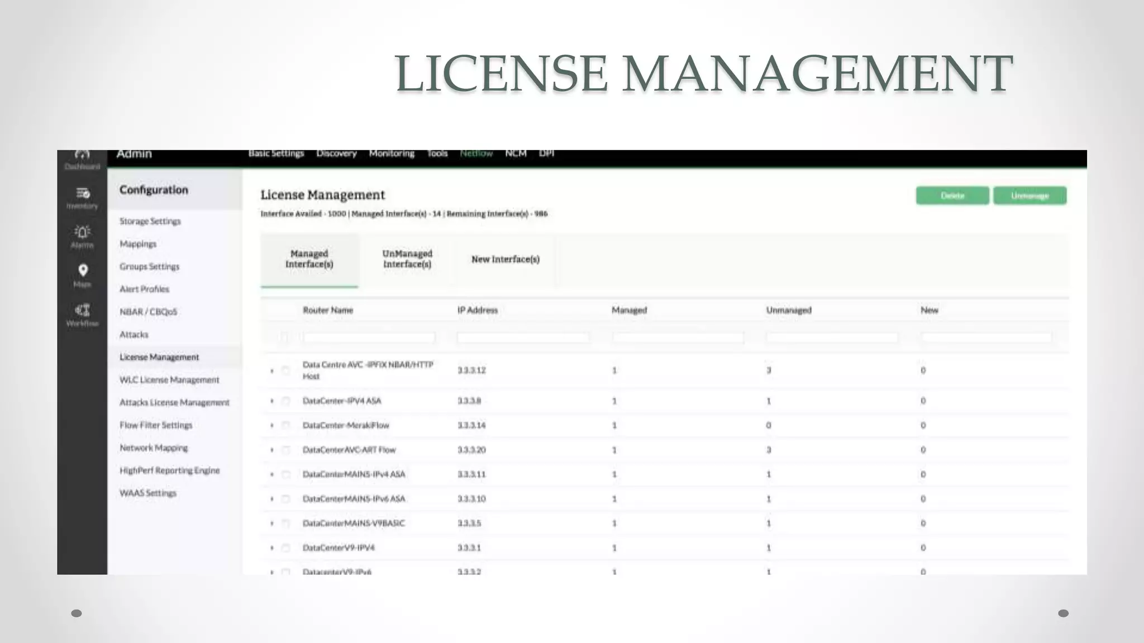Tick the select-all checkbox in filter row

tap(284, 337)
